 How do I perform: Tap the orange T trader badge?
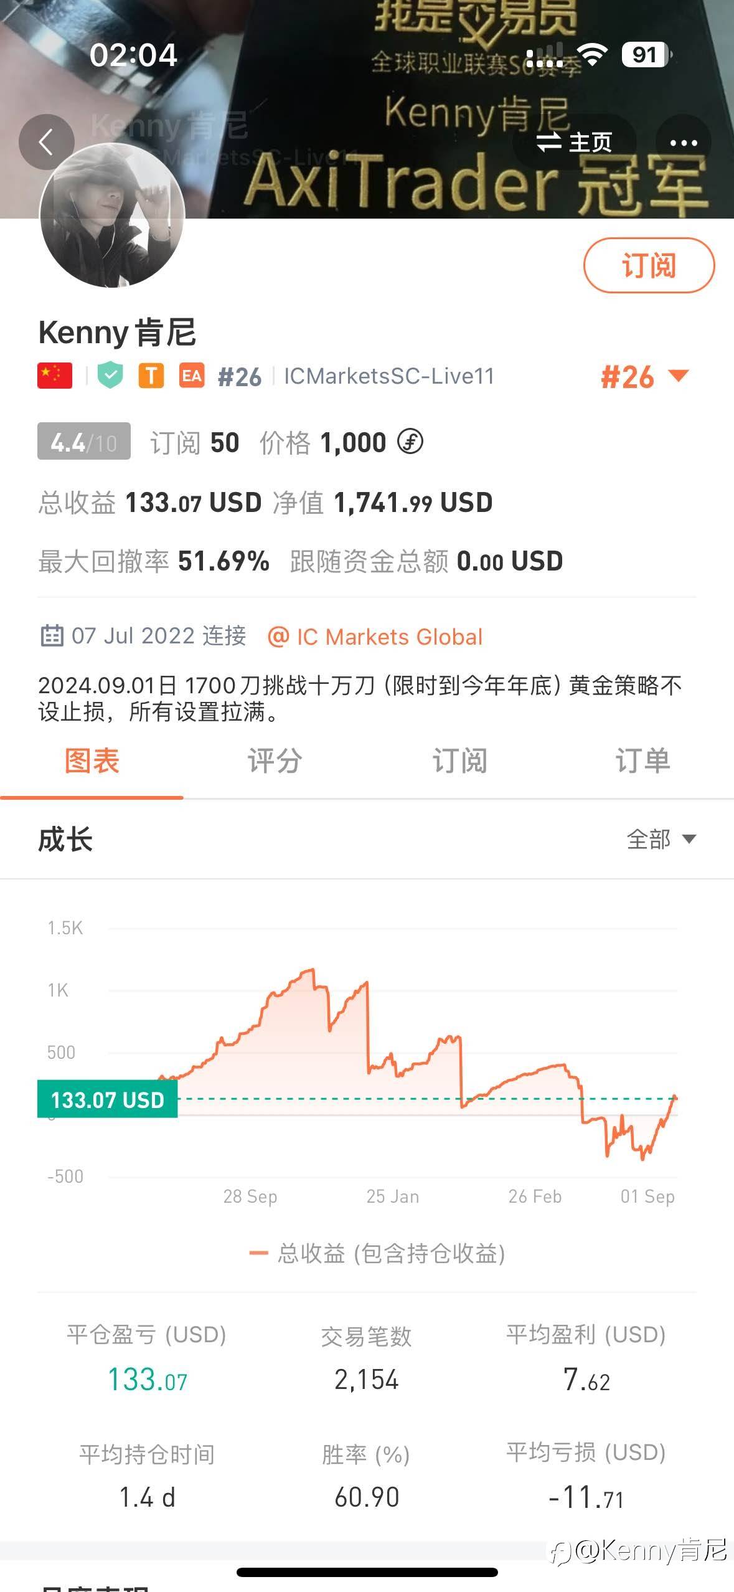(x=151, y=376)
